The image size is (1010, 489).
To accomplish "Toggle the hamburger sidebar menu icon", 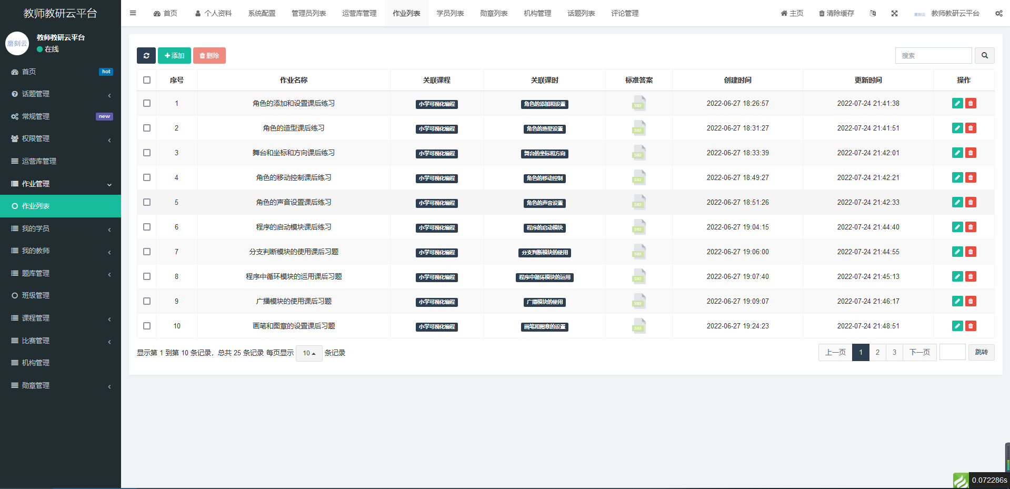I will 133,13.
